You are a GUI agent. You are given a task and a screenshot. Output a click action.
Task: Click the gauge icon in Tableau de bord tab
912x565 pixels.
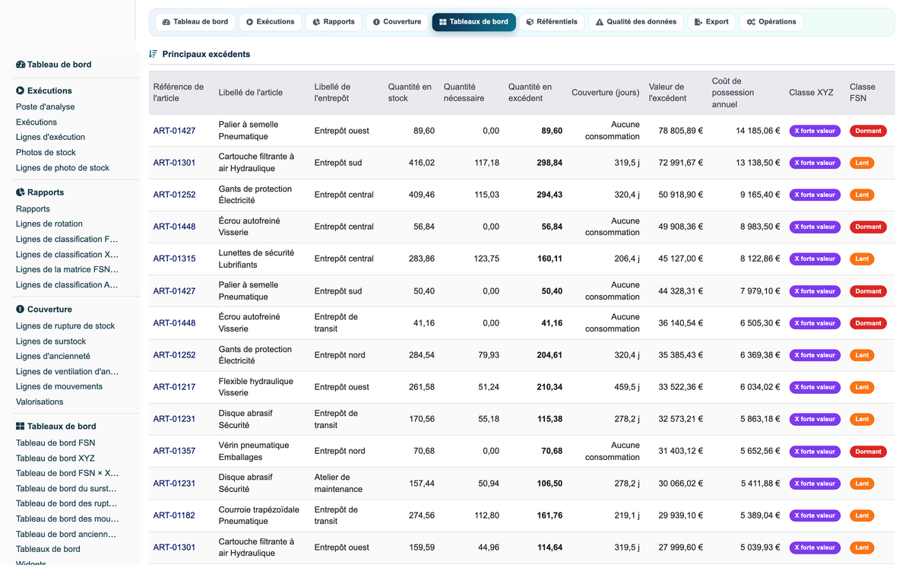tap(166, 22)
